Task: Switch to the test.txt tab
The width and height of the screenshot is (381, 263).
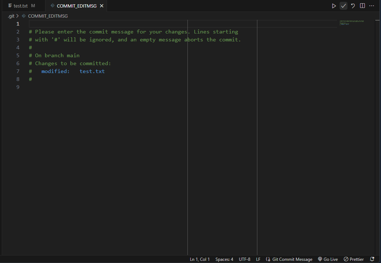Action: (x=21, y=6)
